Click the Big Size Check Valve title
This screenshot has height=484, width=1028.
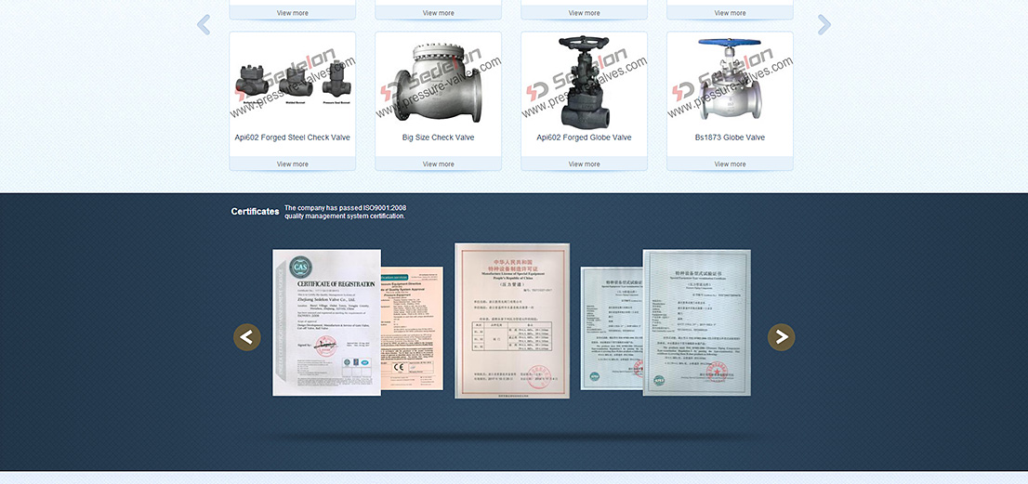tap(438, 137)
